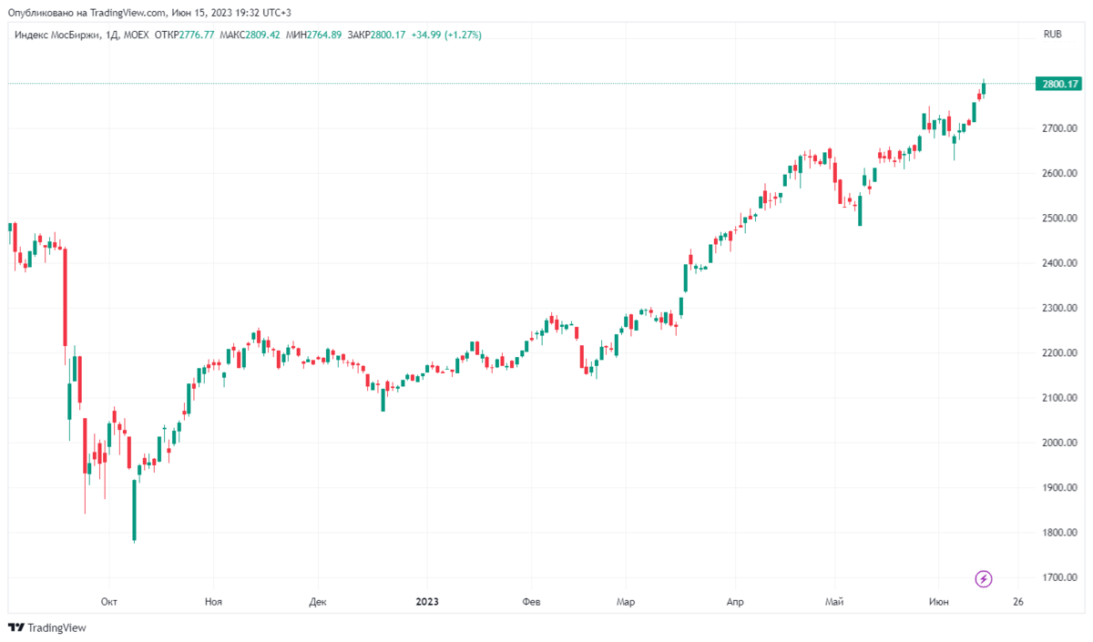Click the Фев month label on the time axis
Viewport: 1093px width, 642px height.
coord(532,602)
